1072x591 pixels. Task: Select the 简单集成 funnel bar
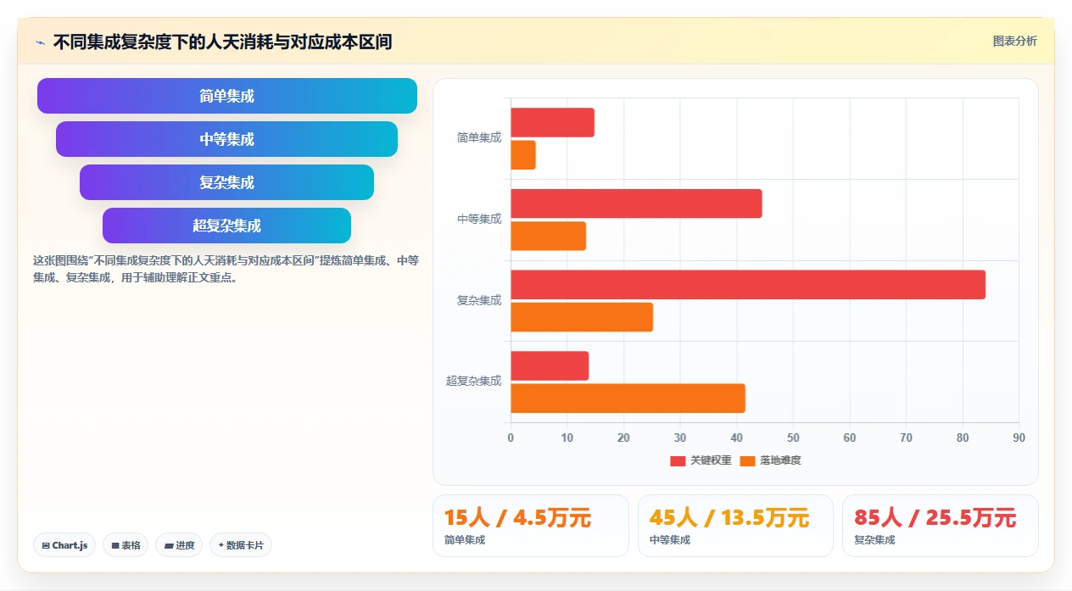(227, 96)
